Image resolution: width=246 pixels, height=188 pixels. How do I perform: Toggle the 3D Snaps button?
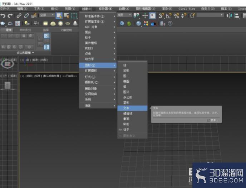[161, 16]
